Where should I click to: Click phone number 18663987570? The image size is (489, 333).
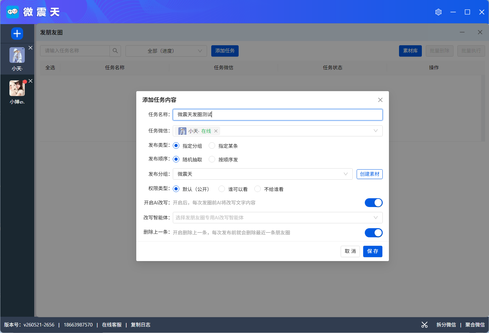(x=78, y=325)
